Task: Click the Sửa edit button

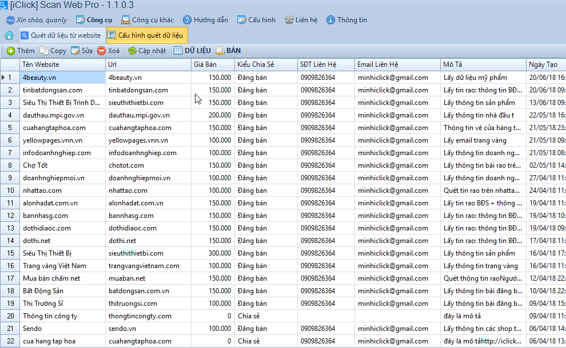Action: [82, 51]
